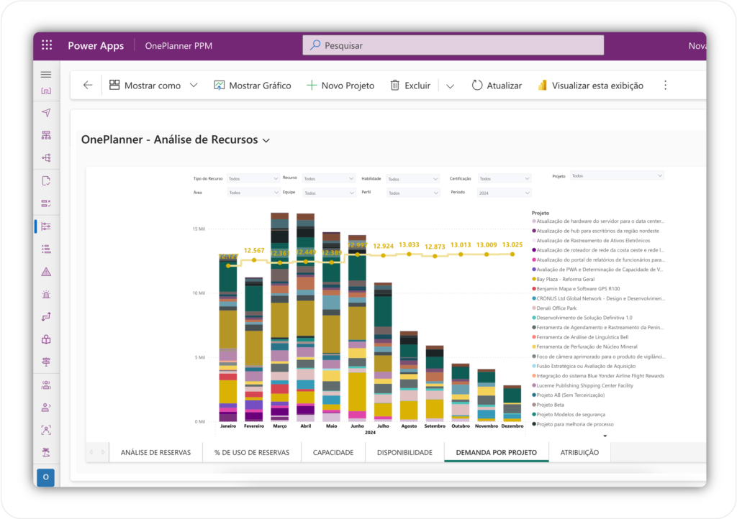The width and height of the screenshot is (737, 519).
Task: Switch to CAPACIDADE tab
Action: [x=333, y=452]
